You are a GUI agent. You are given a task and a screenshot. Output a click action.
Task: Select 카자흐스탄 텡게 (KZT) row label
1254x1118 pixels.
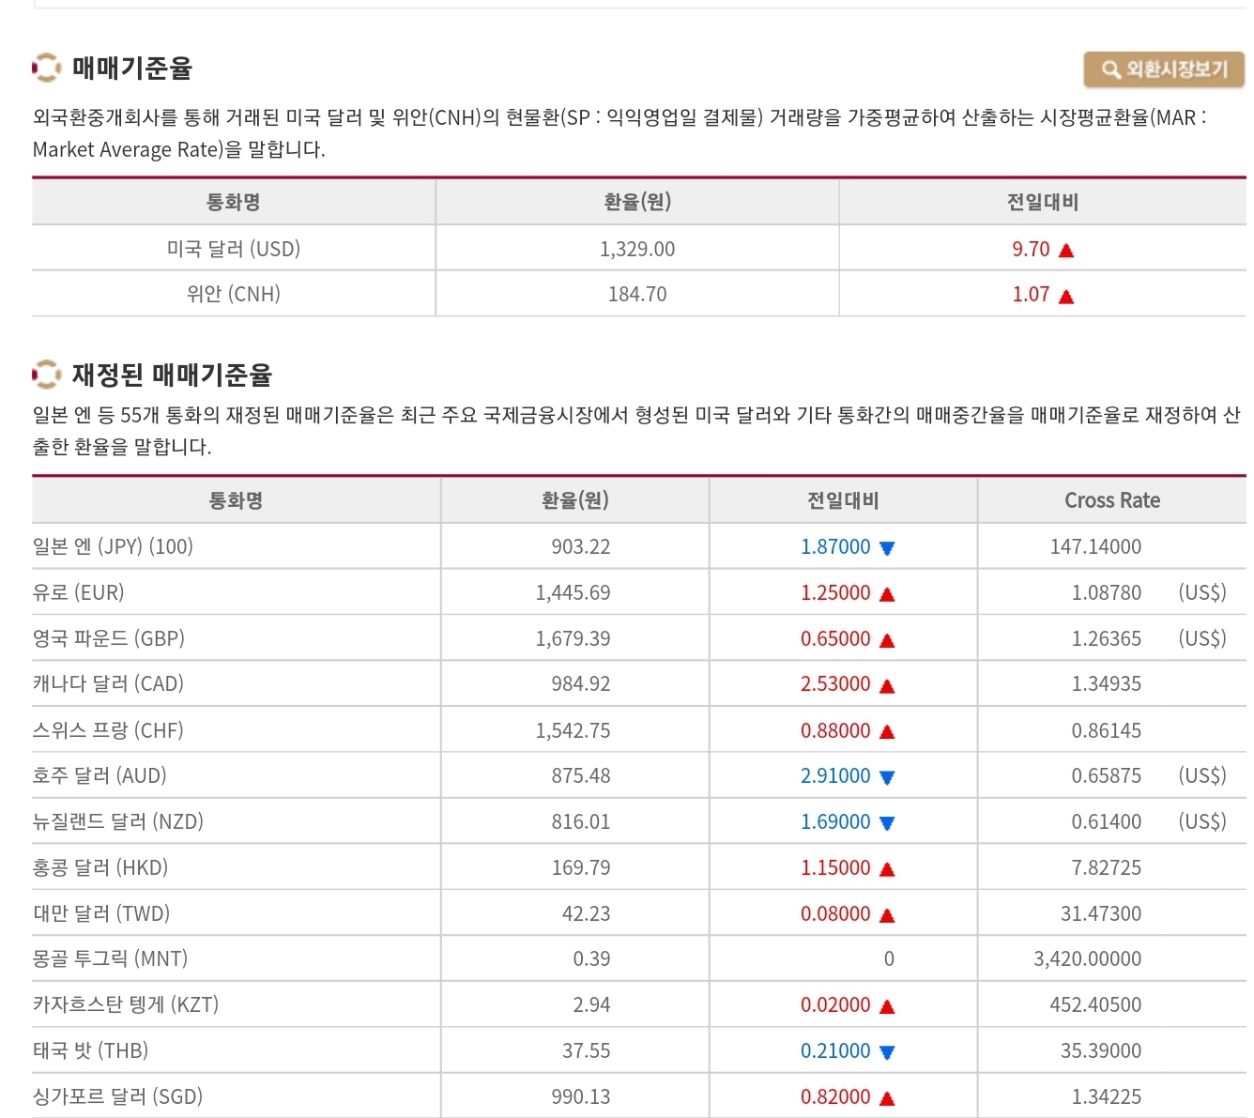[x=126, y=1004]
